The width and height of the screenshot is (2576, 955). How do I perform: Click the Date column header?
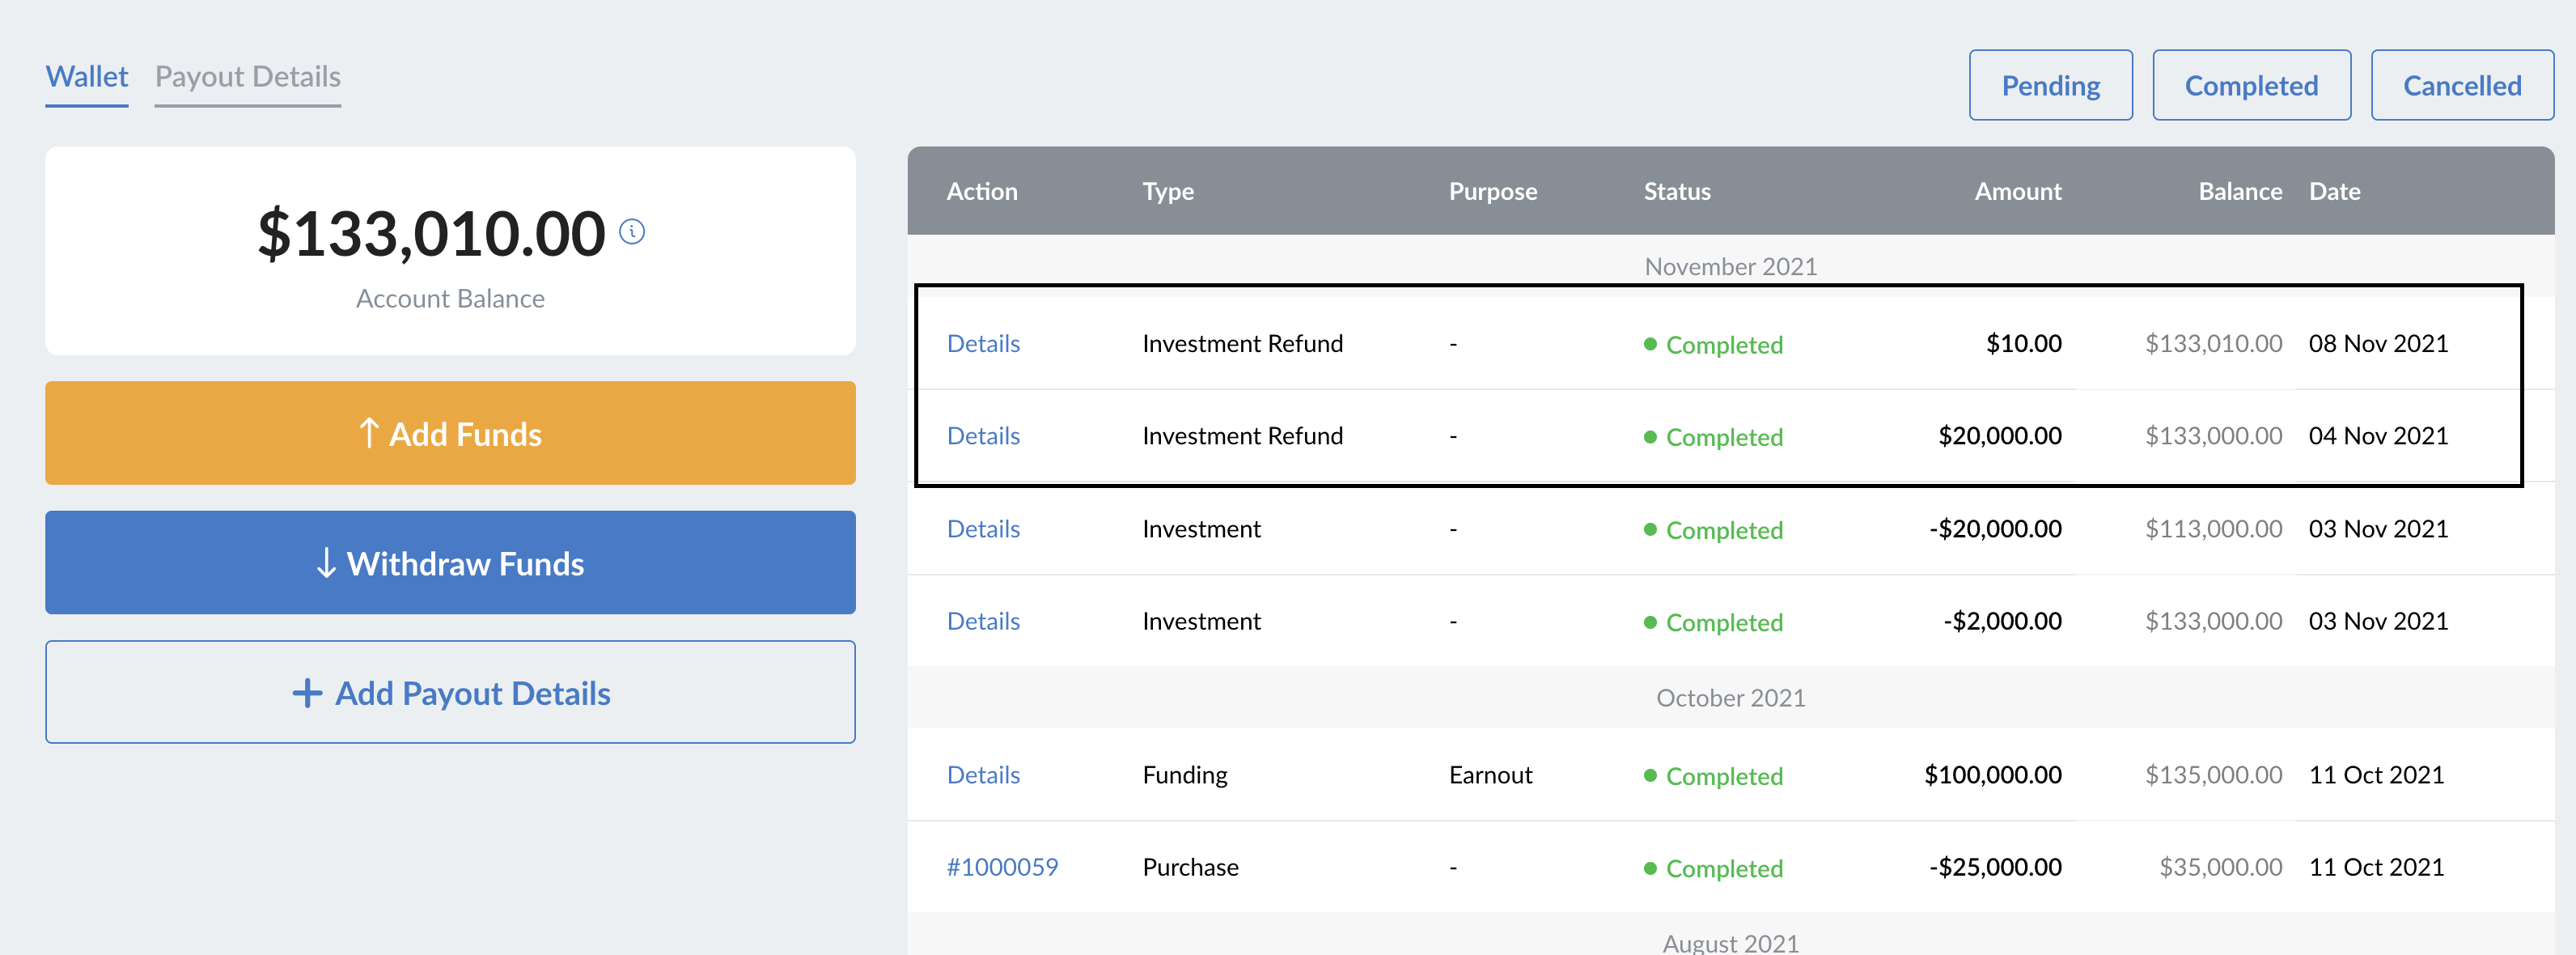2334,191
